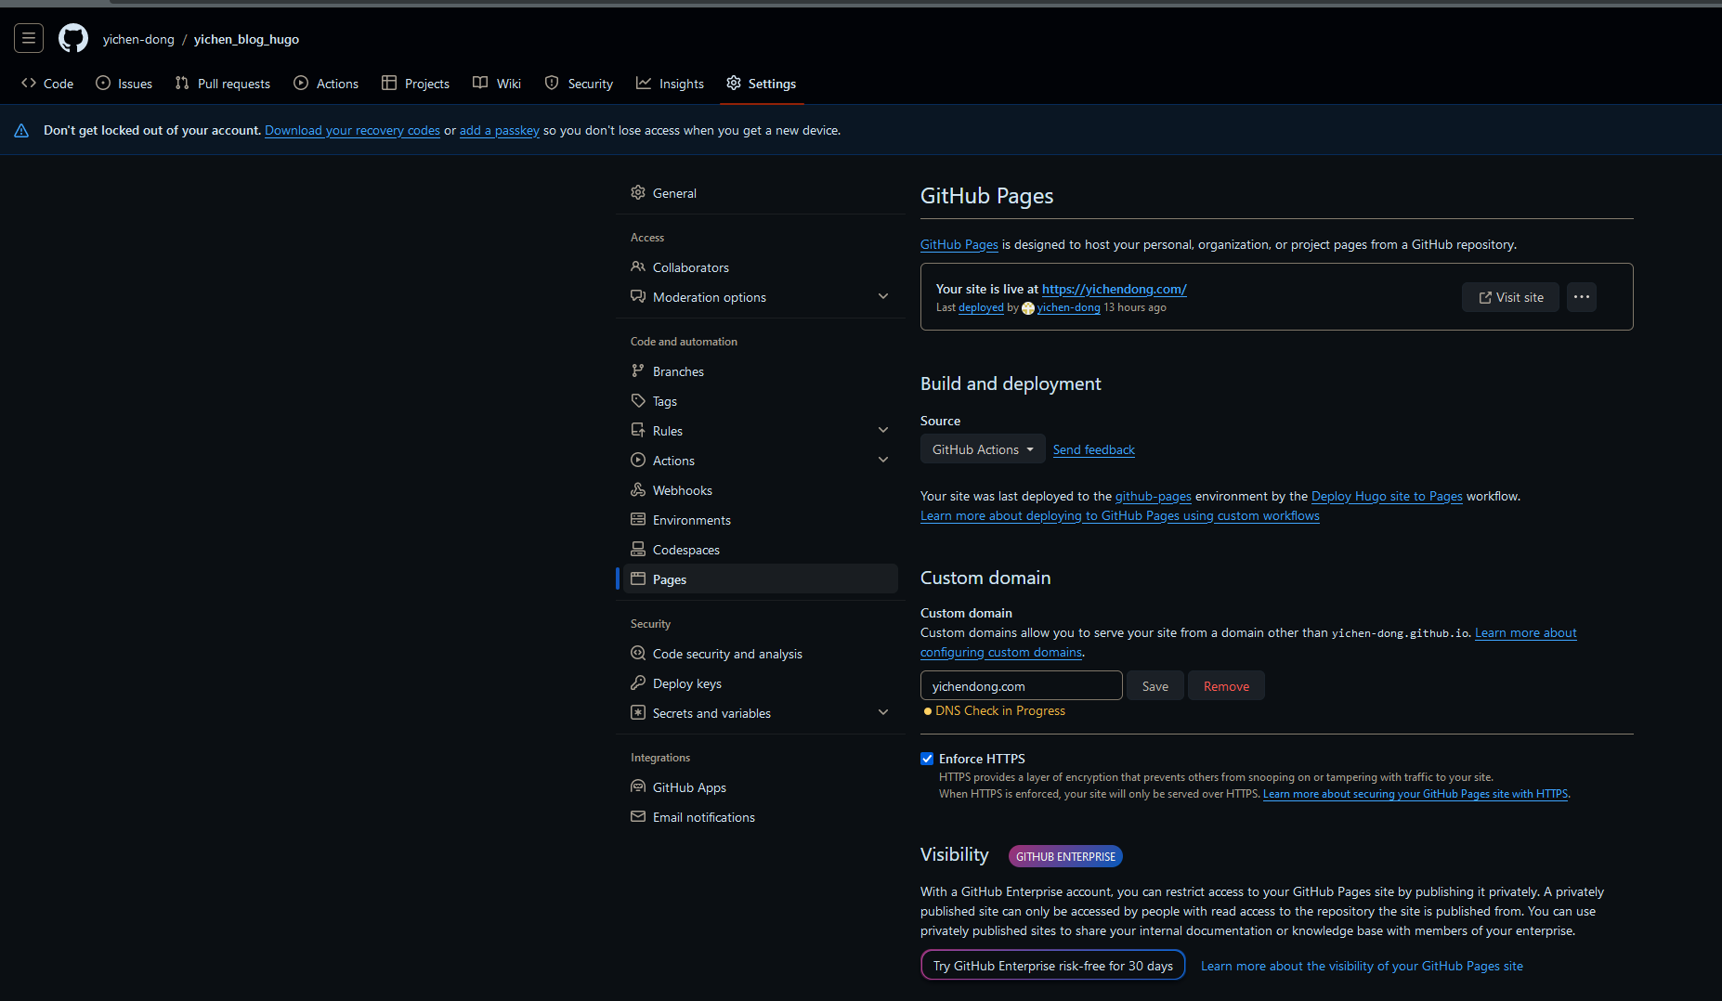Click the GitHub Pages intro link
Viewport: 1722px width, 1001px height.
[959, 244]
